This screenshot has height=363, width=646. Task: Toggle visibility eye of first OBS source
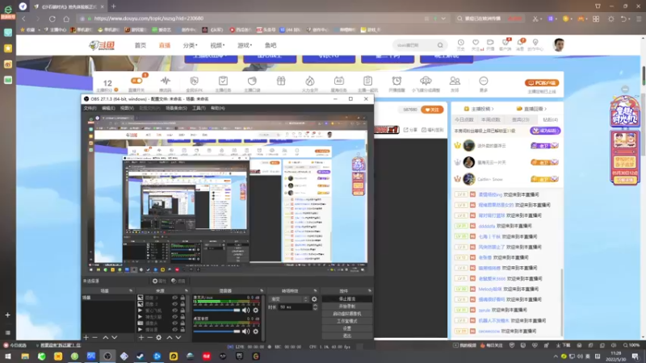(174, 298)
